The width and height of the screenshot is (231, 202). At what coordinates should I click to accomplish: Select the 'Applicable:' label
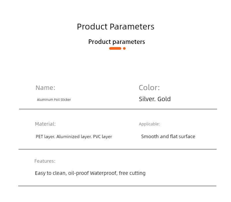149,124
